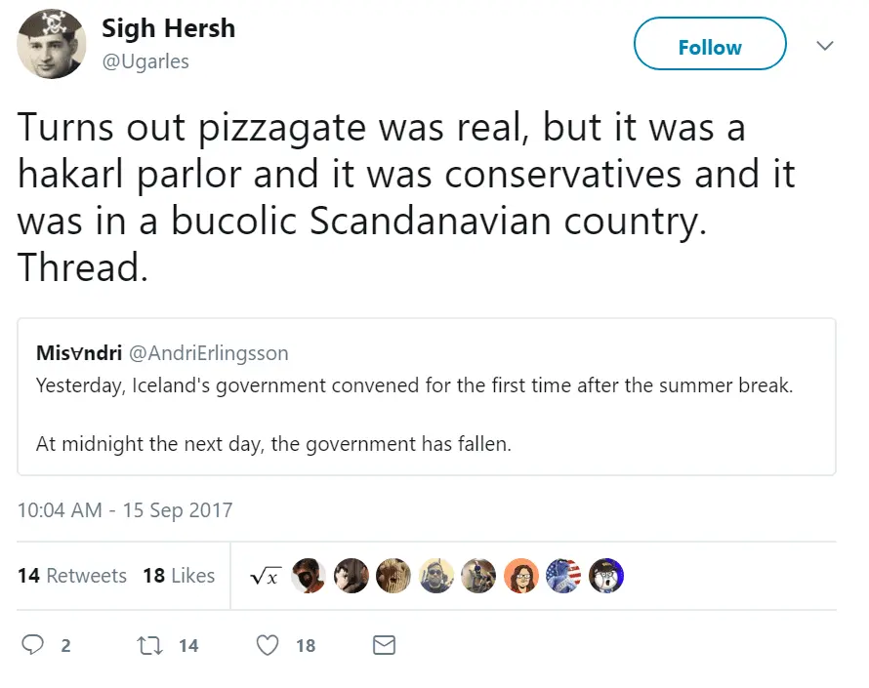
Task: Like the tweet with the heart icon
Action: click(268, 645)
